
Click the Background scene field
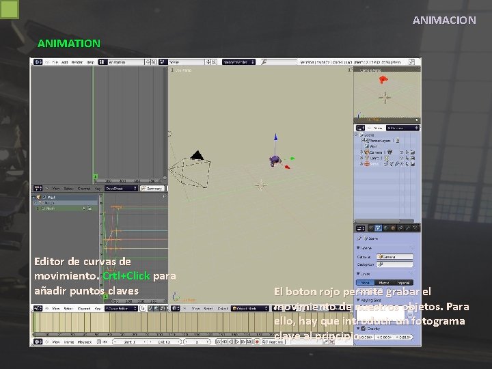point(395,264)
